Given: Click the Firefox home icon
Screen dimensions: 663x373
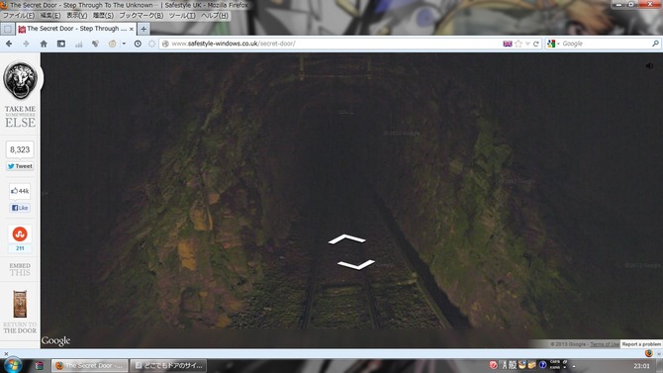Looking at the screenshot, I should [44, 44].
